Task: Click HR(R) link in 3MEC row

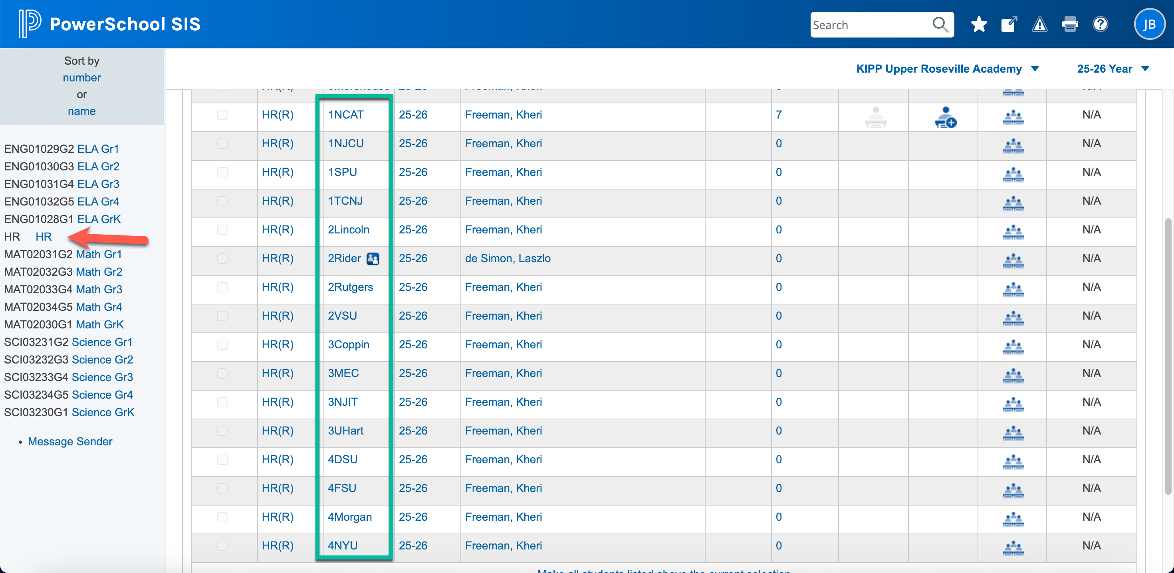Action: (278, 373)
